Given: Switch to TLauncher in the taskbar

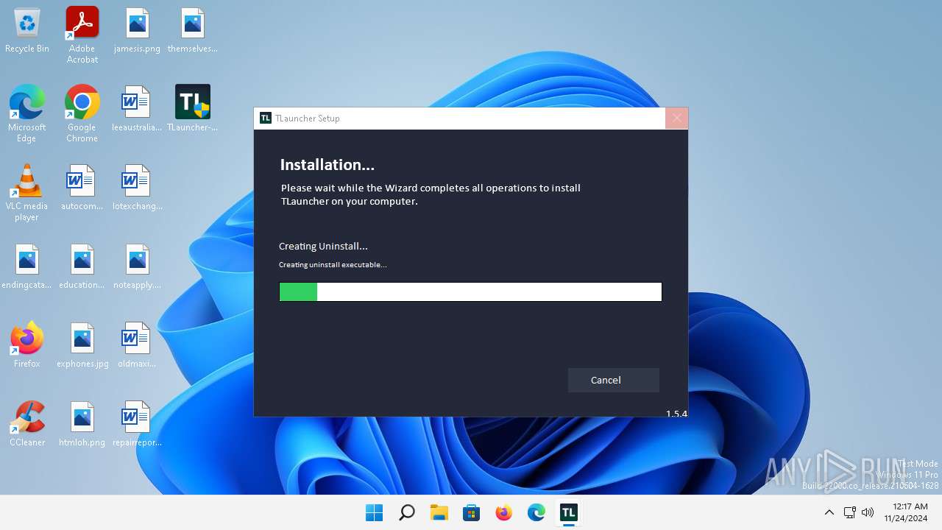Looking at the screenshot, I should coord(568,512).
